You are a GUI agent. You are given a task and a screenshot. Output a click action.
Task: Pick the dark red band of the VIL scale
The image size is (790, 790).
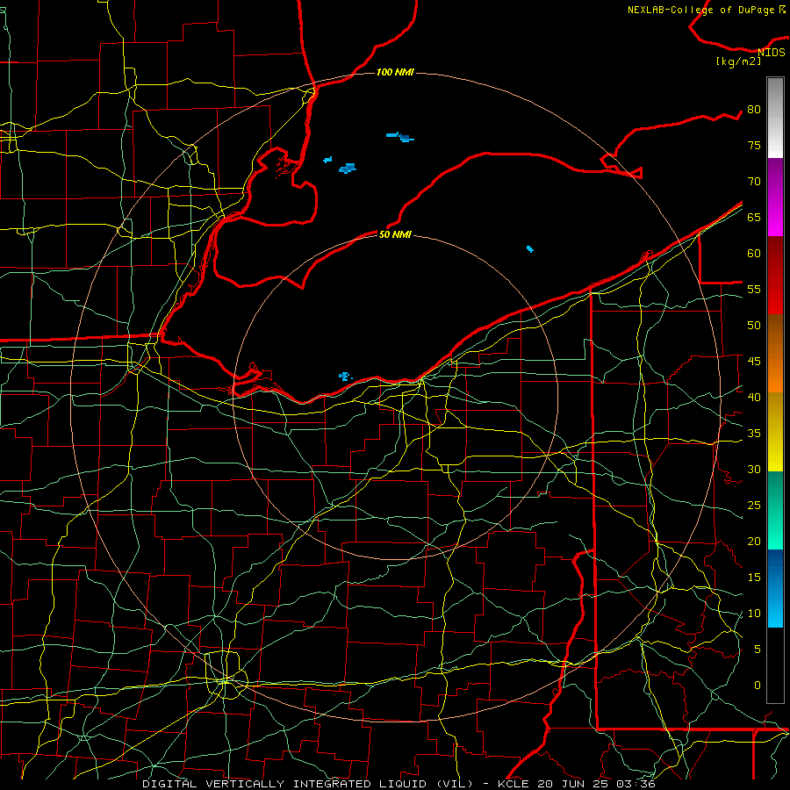775,275
